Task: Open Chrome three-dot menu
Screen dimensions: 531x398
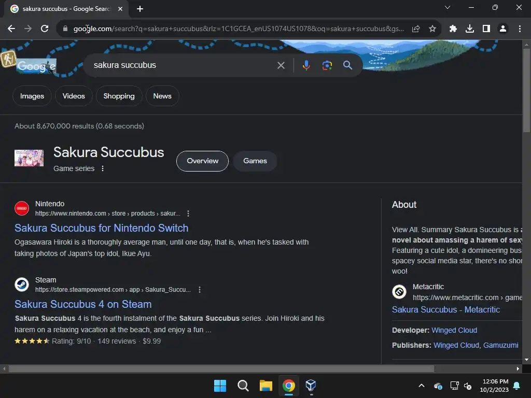Action: click(x=520, y=29)
